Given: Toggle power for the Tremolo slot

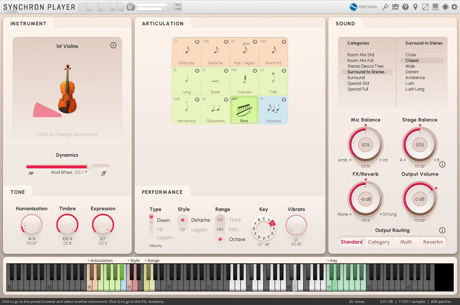Looking at the screenshot, I should [x=255, y=70].
